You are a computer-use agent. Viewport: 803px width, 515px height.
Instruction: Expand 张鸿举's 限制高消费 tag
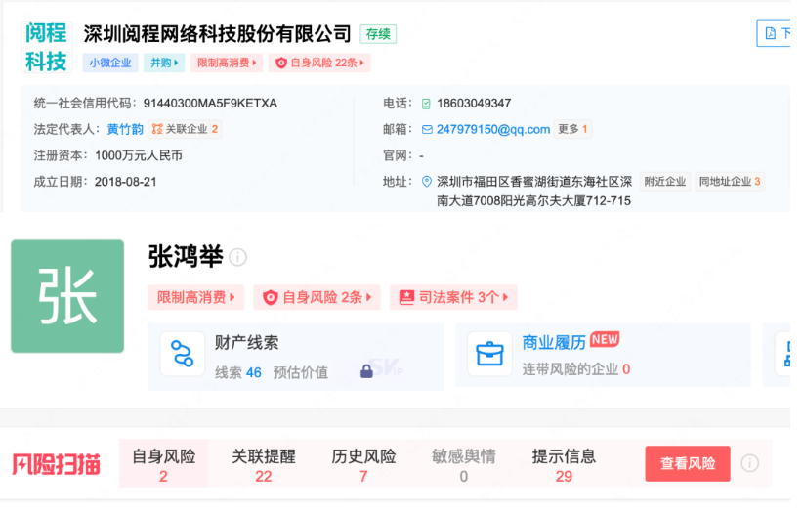click(x=196, y=297)
